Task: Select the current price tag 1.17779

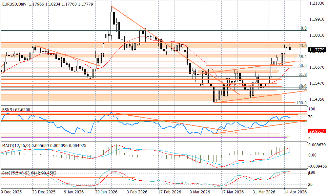Action: pyautogui.click(x=317, y=50)
